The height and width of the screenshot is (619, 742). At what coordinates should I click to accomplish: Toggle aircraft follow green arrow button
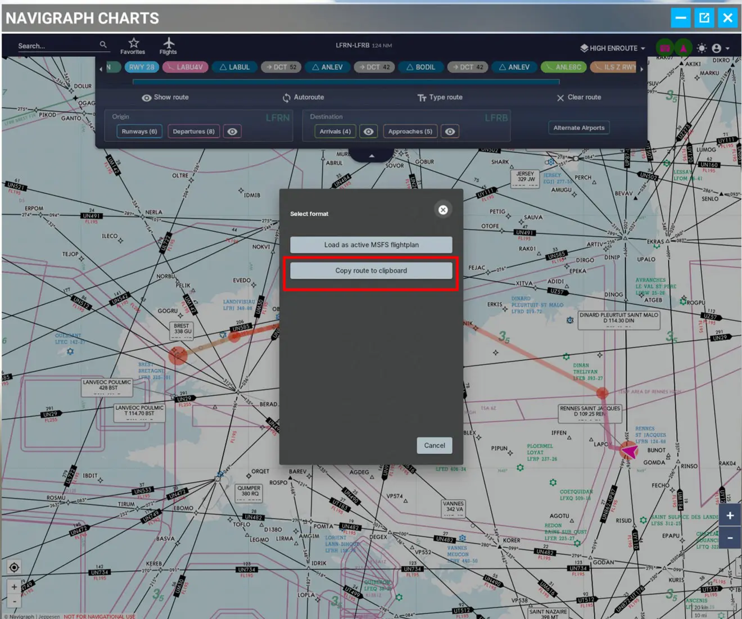pyautogui.click(x=683, y=48)
